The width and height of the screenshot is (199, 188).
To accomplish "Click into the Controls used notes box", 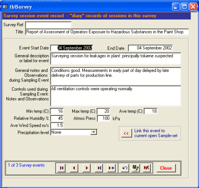I will tap(116, 96).
